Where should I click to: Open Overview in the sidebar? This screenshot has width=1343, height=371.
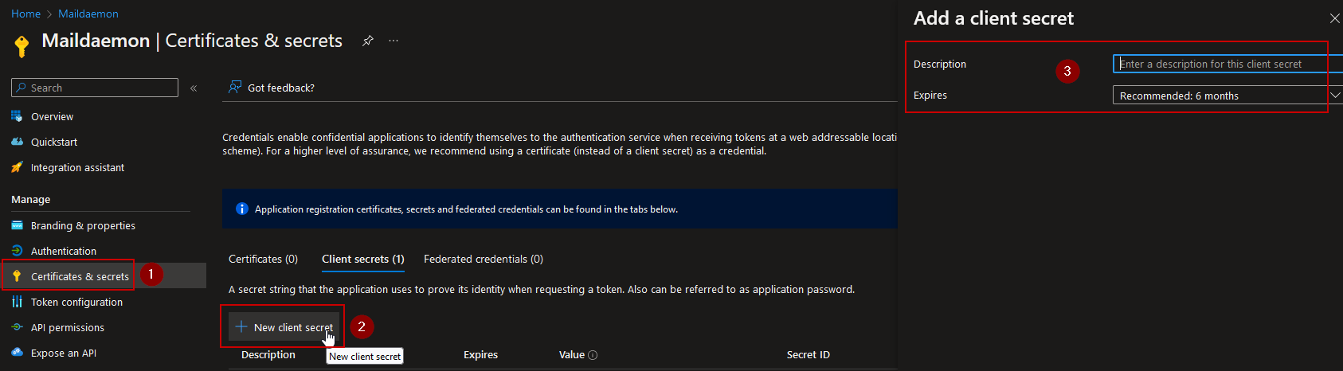point(52,116)
